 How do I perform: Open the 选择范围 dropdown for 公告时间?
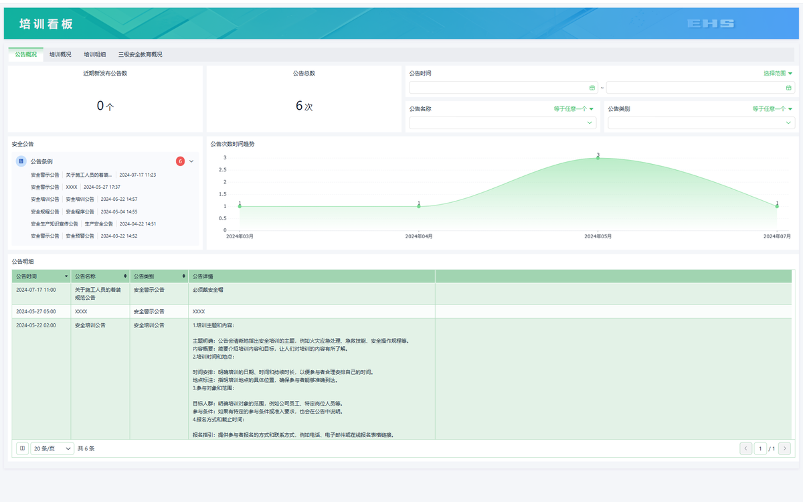click(x=778, y=73)
